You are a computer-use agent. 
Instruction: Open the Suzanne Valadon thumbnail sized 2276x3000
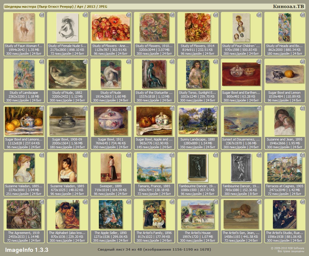coord(24,168)
